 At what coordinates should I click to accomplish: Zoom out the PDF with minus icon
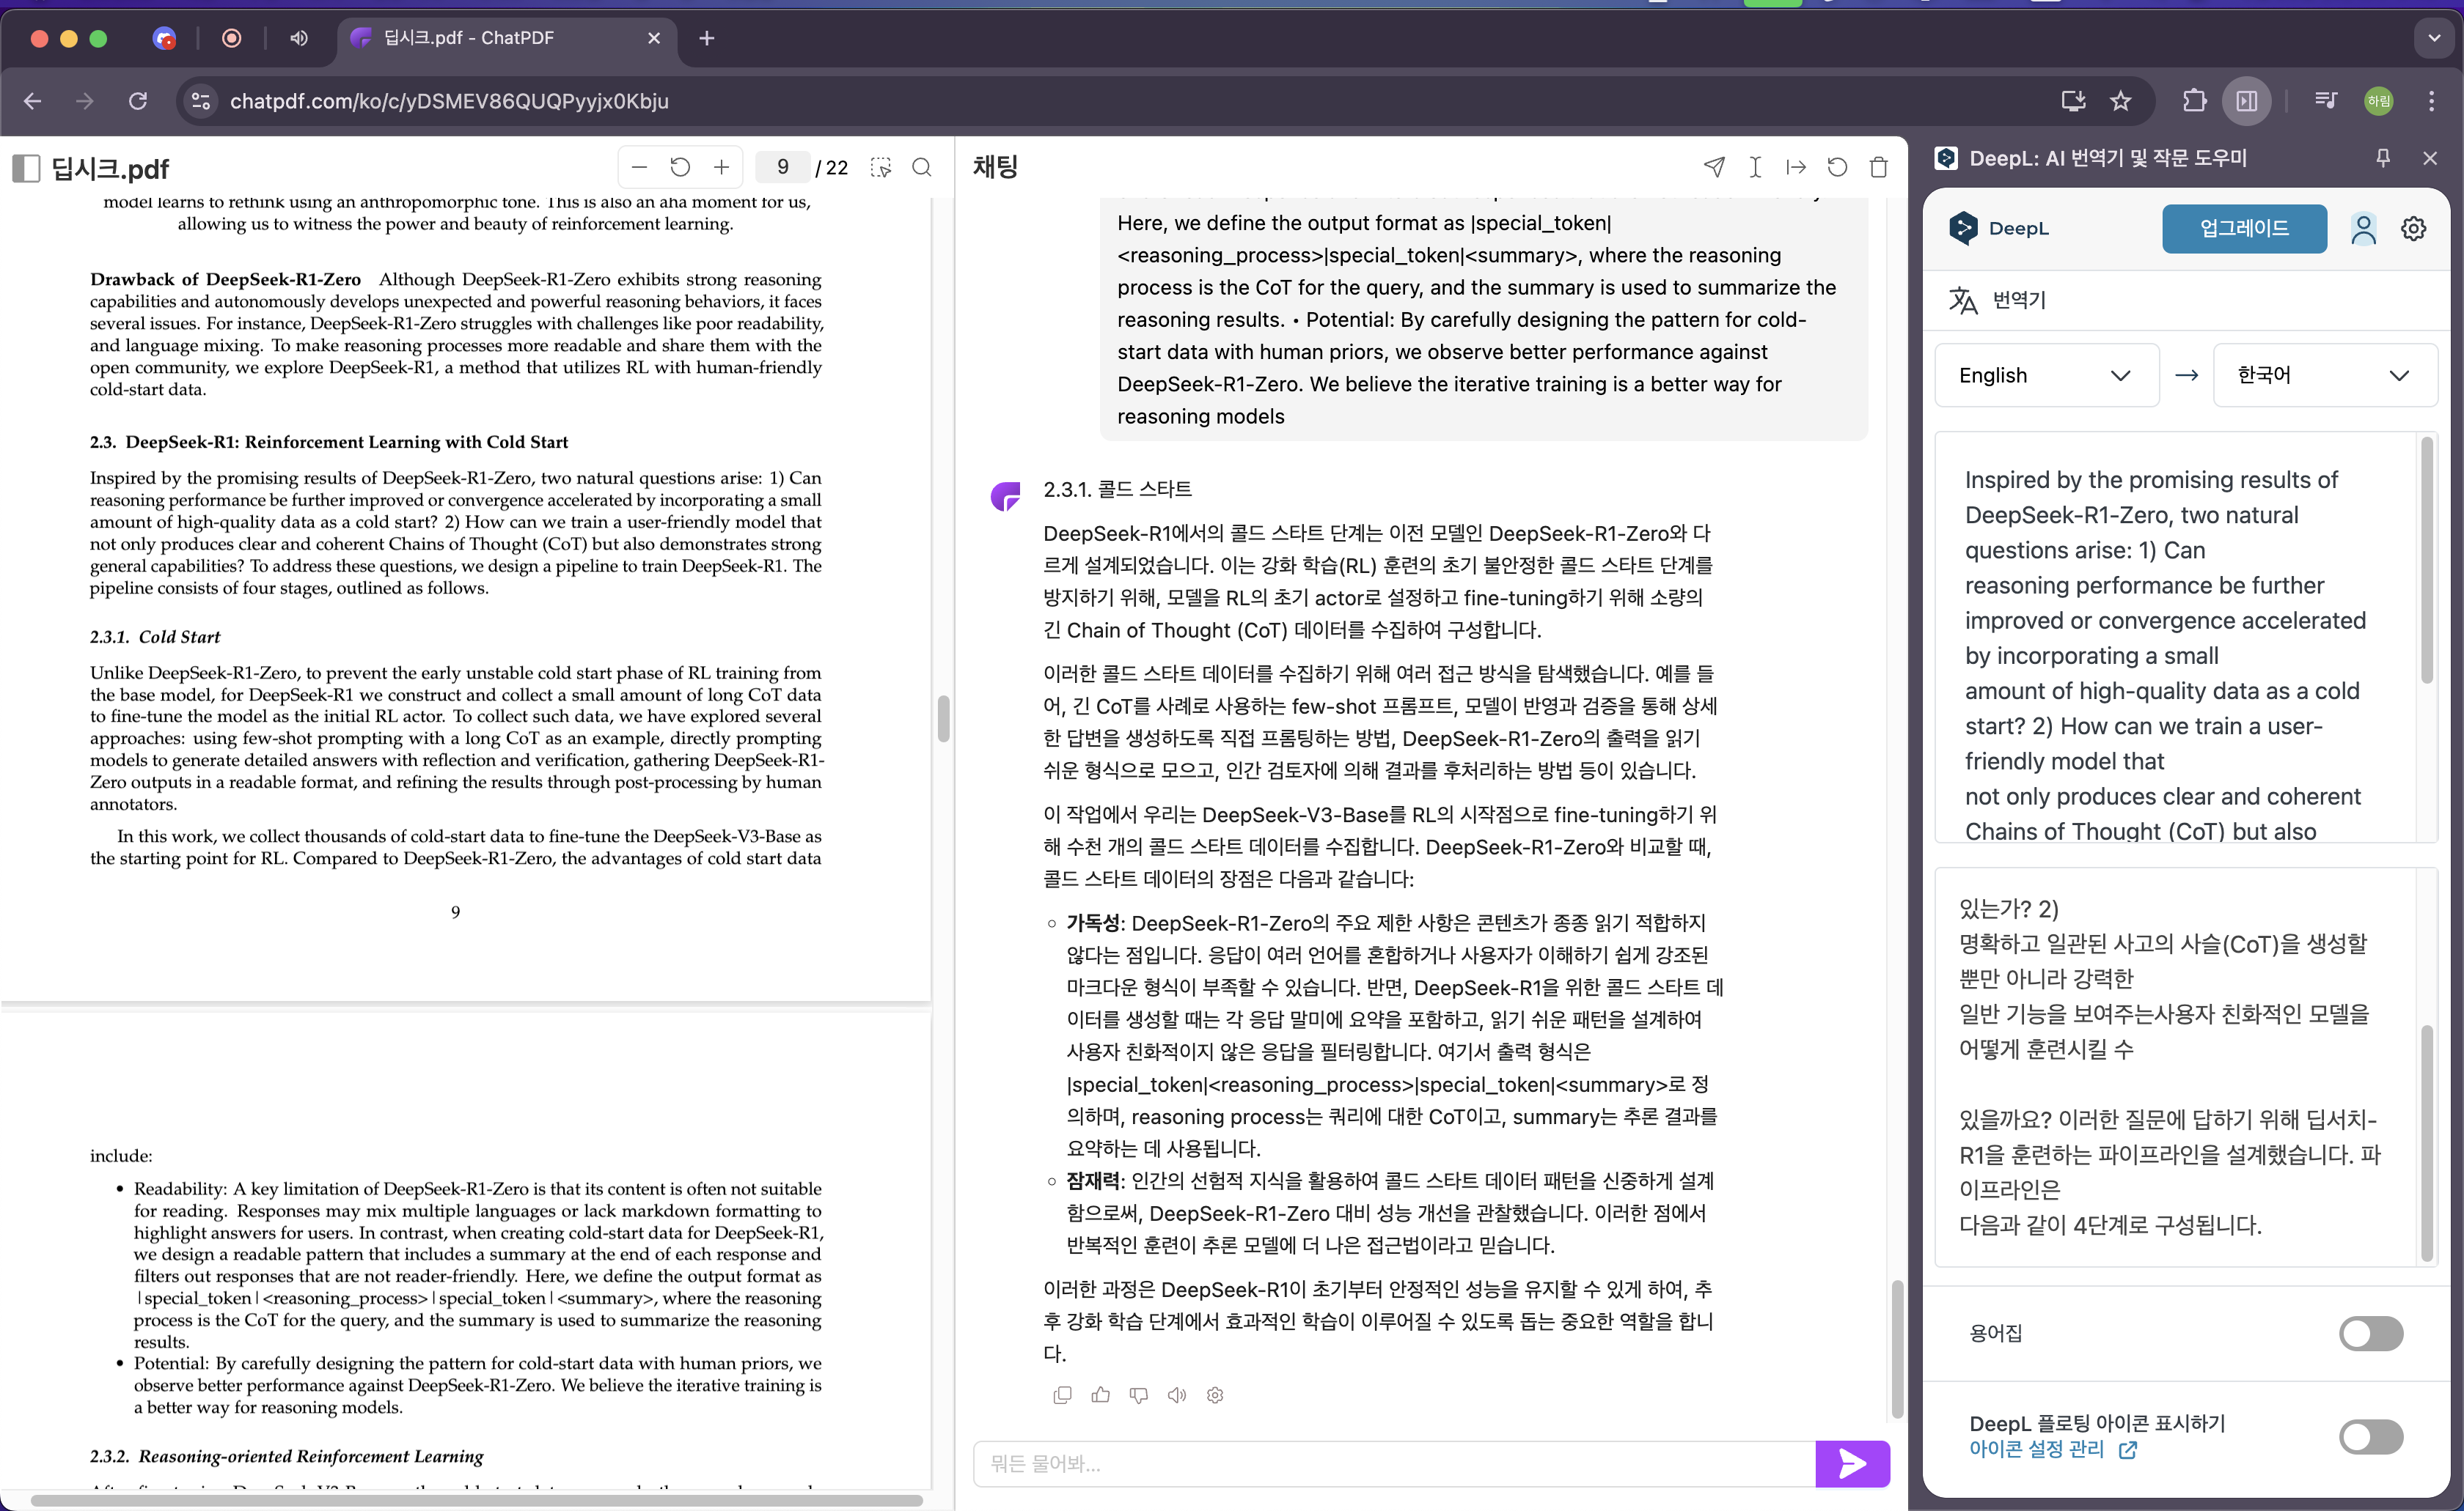click(x=640, y=167)
